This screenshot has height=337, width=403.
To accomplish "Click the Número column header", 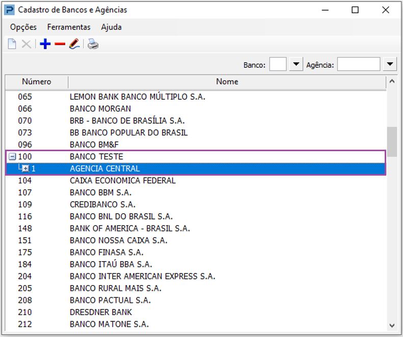I will tap(37, 81).
